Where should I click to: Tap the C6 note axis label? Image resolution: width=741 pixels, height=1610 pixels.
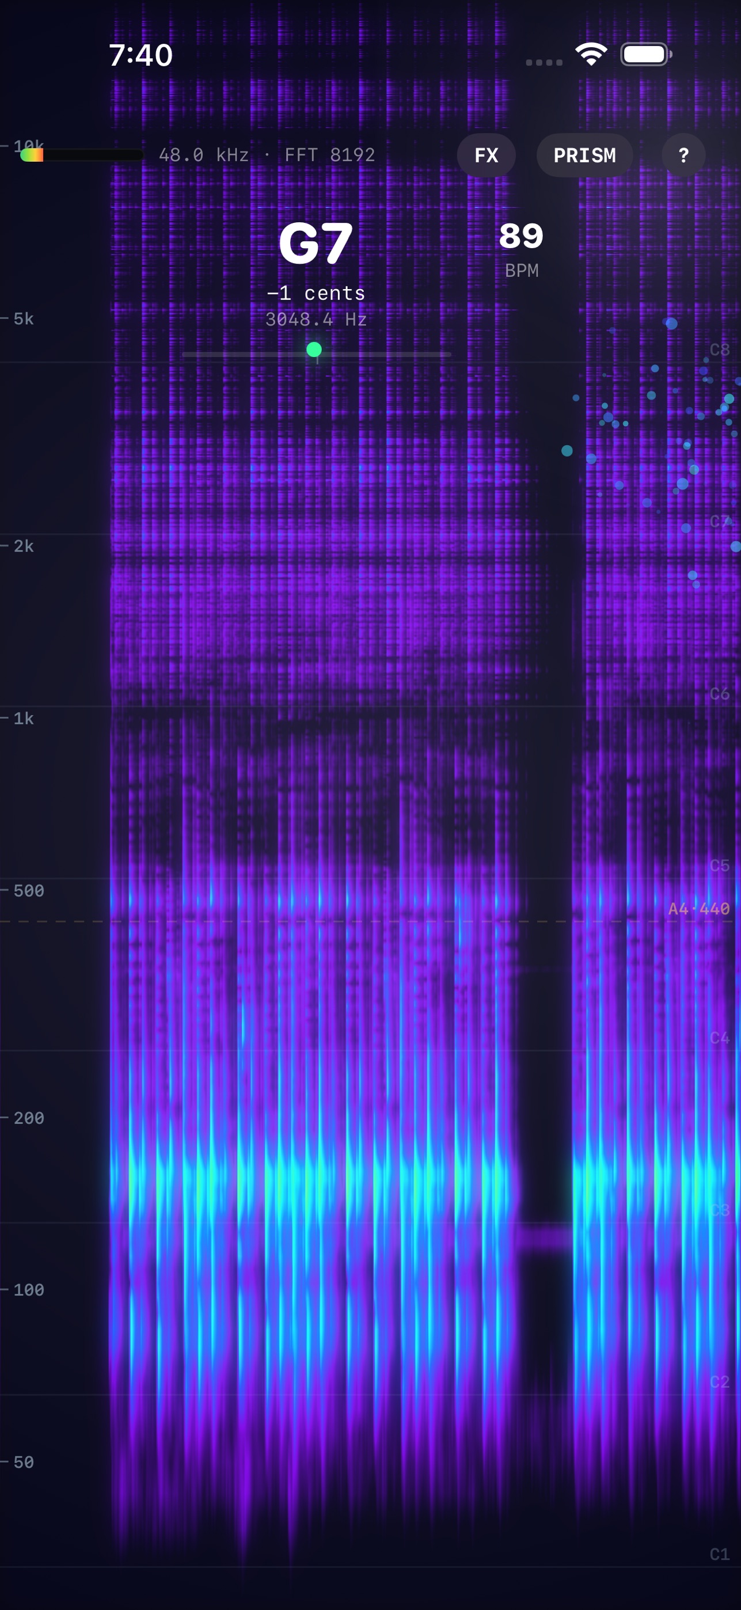[720, 694]
